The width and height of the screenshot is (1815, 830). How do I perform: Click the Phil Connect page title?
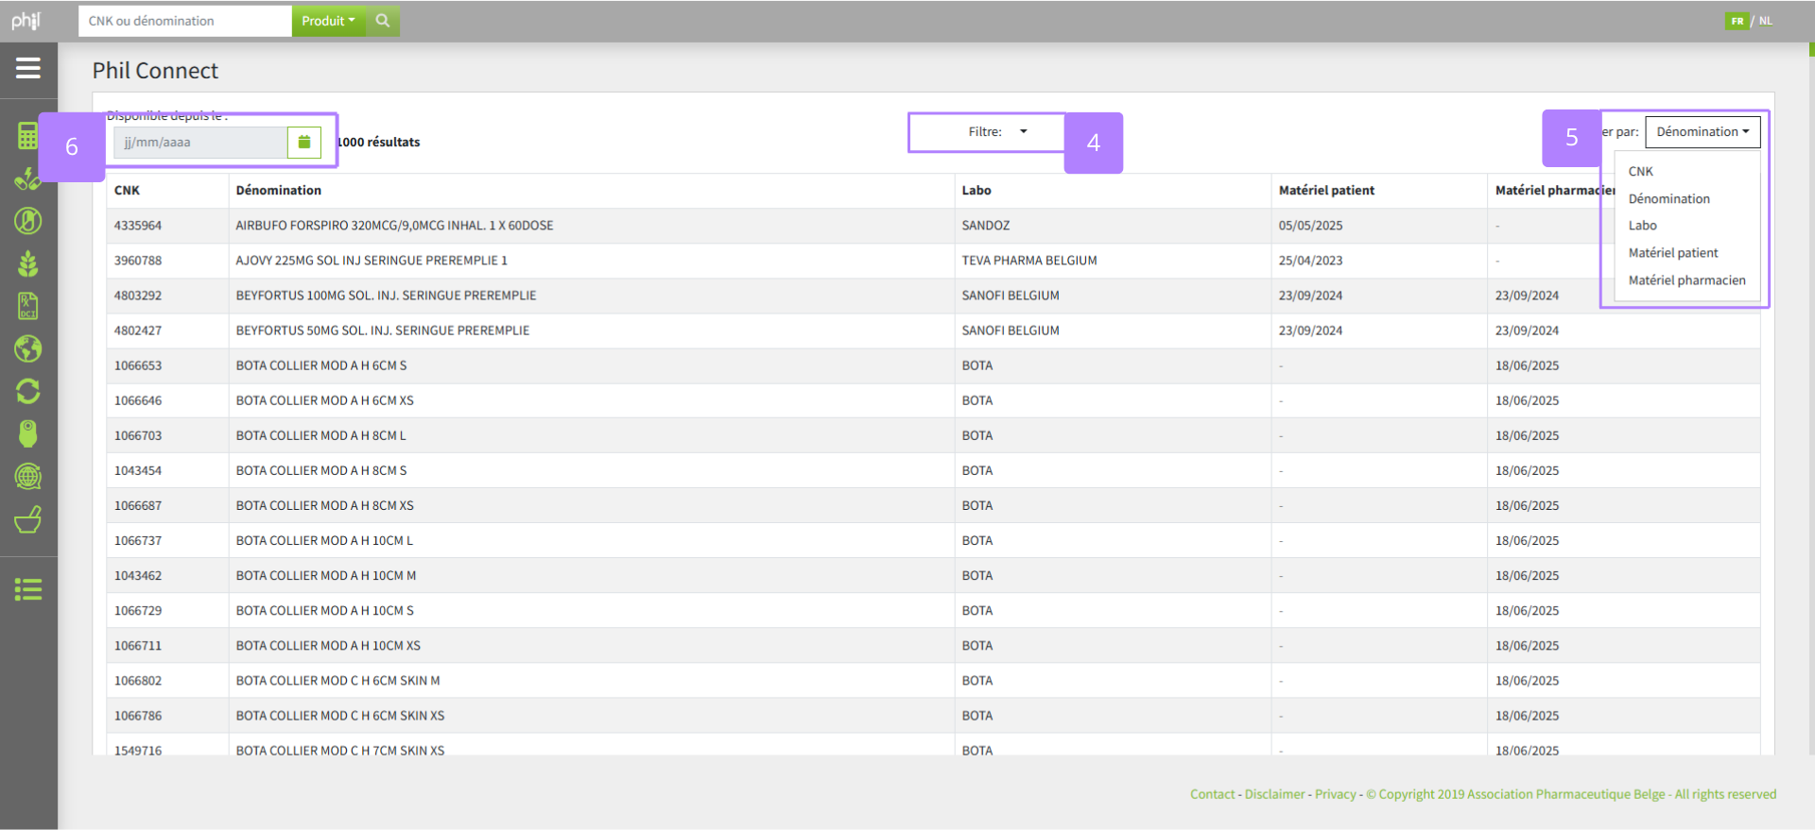tap(155, 71)
